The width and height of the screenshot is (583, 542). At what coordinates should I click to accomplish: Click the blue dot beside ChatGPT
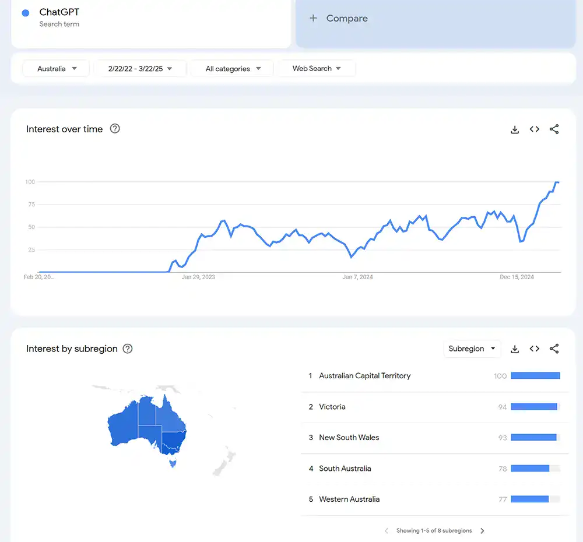pos(24,12)
